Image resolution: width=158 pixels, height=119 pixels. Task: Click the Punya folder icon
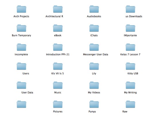(94, 104)
